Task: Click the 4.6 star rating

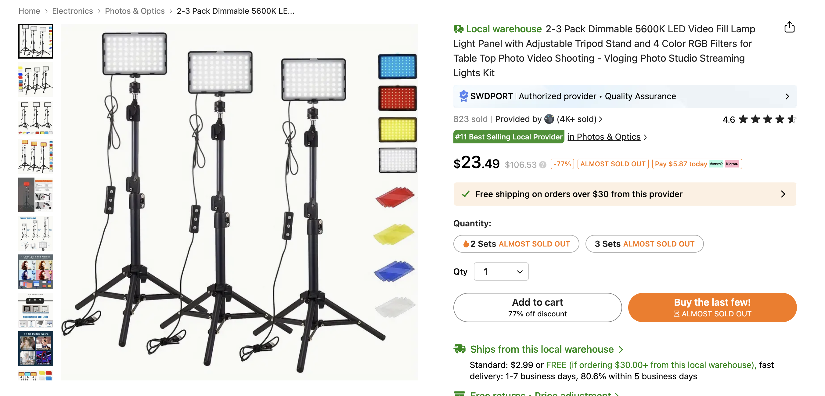Action: click(x=759, y=119)
